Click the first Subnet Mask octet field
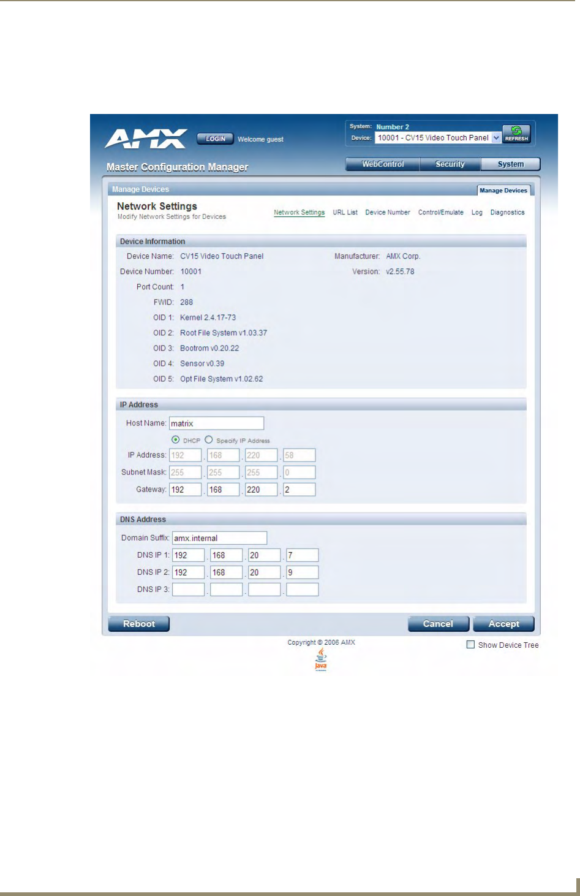 click(x=185, y=473)
